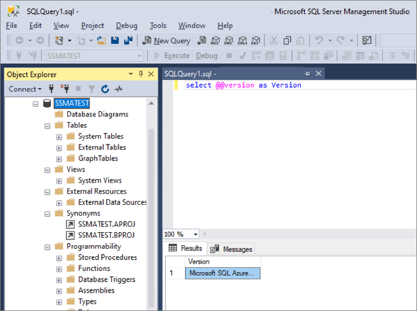This screenshot has height=311, width=417.
Task: Open the Project menu
Action: coord(92,26)
